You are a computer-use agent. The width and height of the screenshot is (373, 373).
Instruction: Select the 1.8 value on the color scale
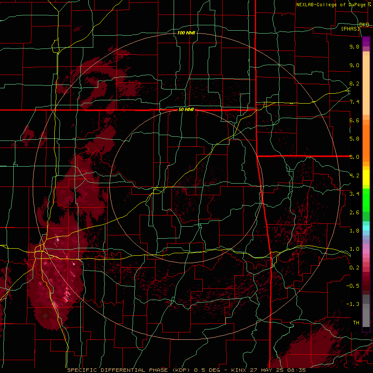pyautogui.click(x=354, y=231)
